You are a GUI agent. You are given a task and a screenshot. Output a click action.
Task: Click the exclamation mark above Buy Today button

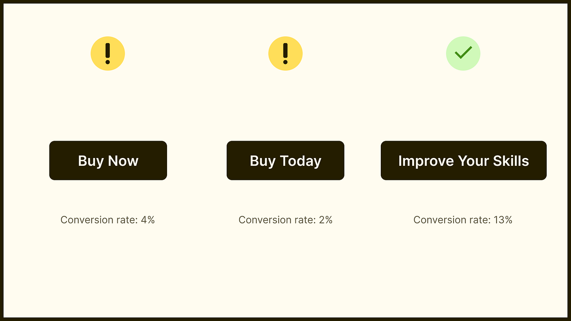tap(285, 53)
